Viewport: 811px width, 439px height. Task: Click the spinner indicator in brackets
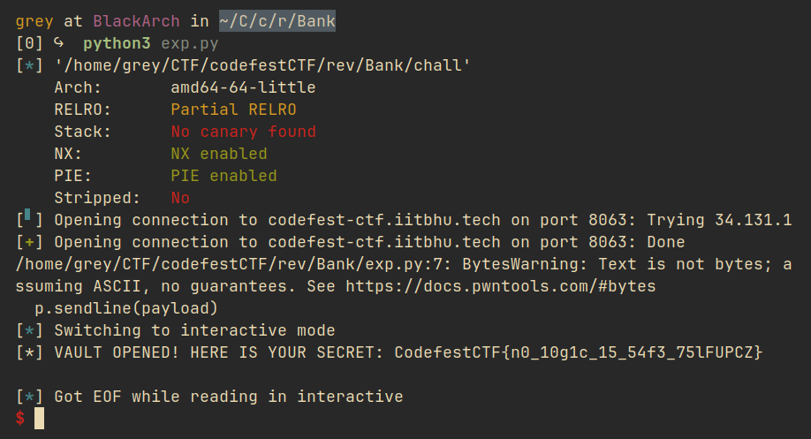[27, 215]
